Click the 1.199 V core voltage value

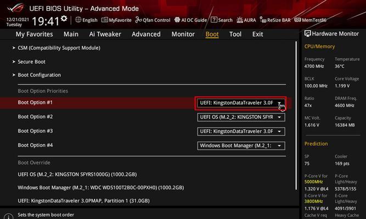pyautogui.click(x=342, y=86)
